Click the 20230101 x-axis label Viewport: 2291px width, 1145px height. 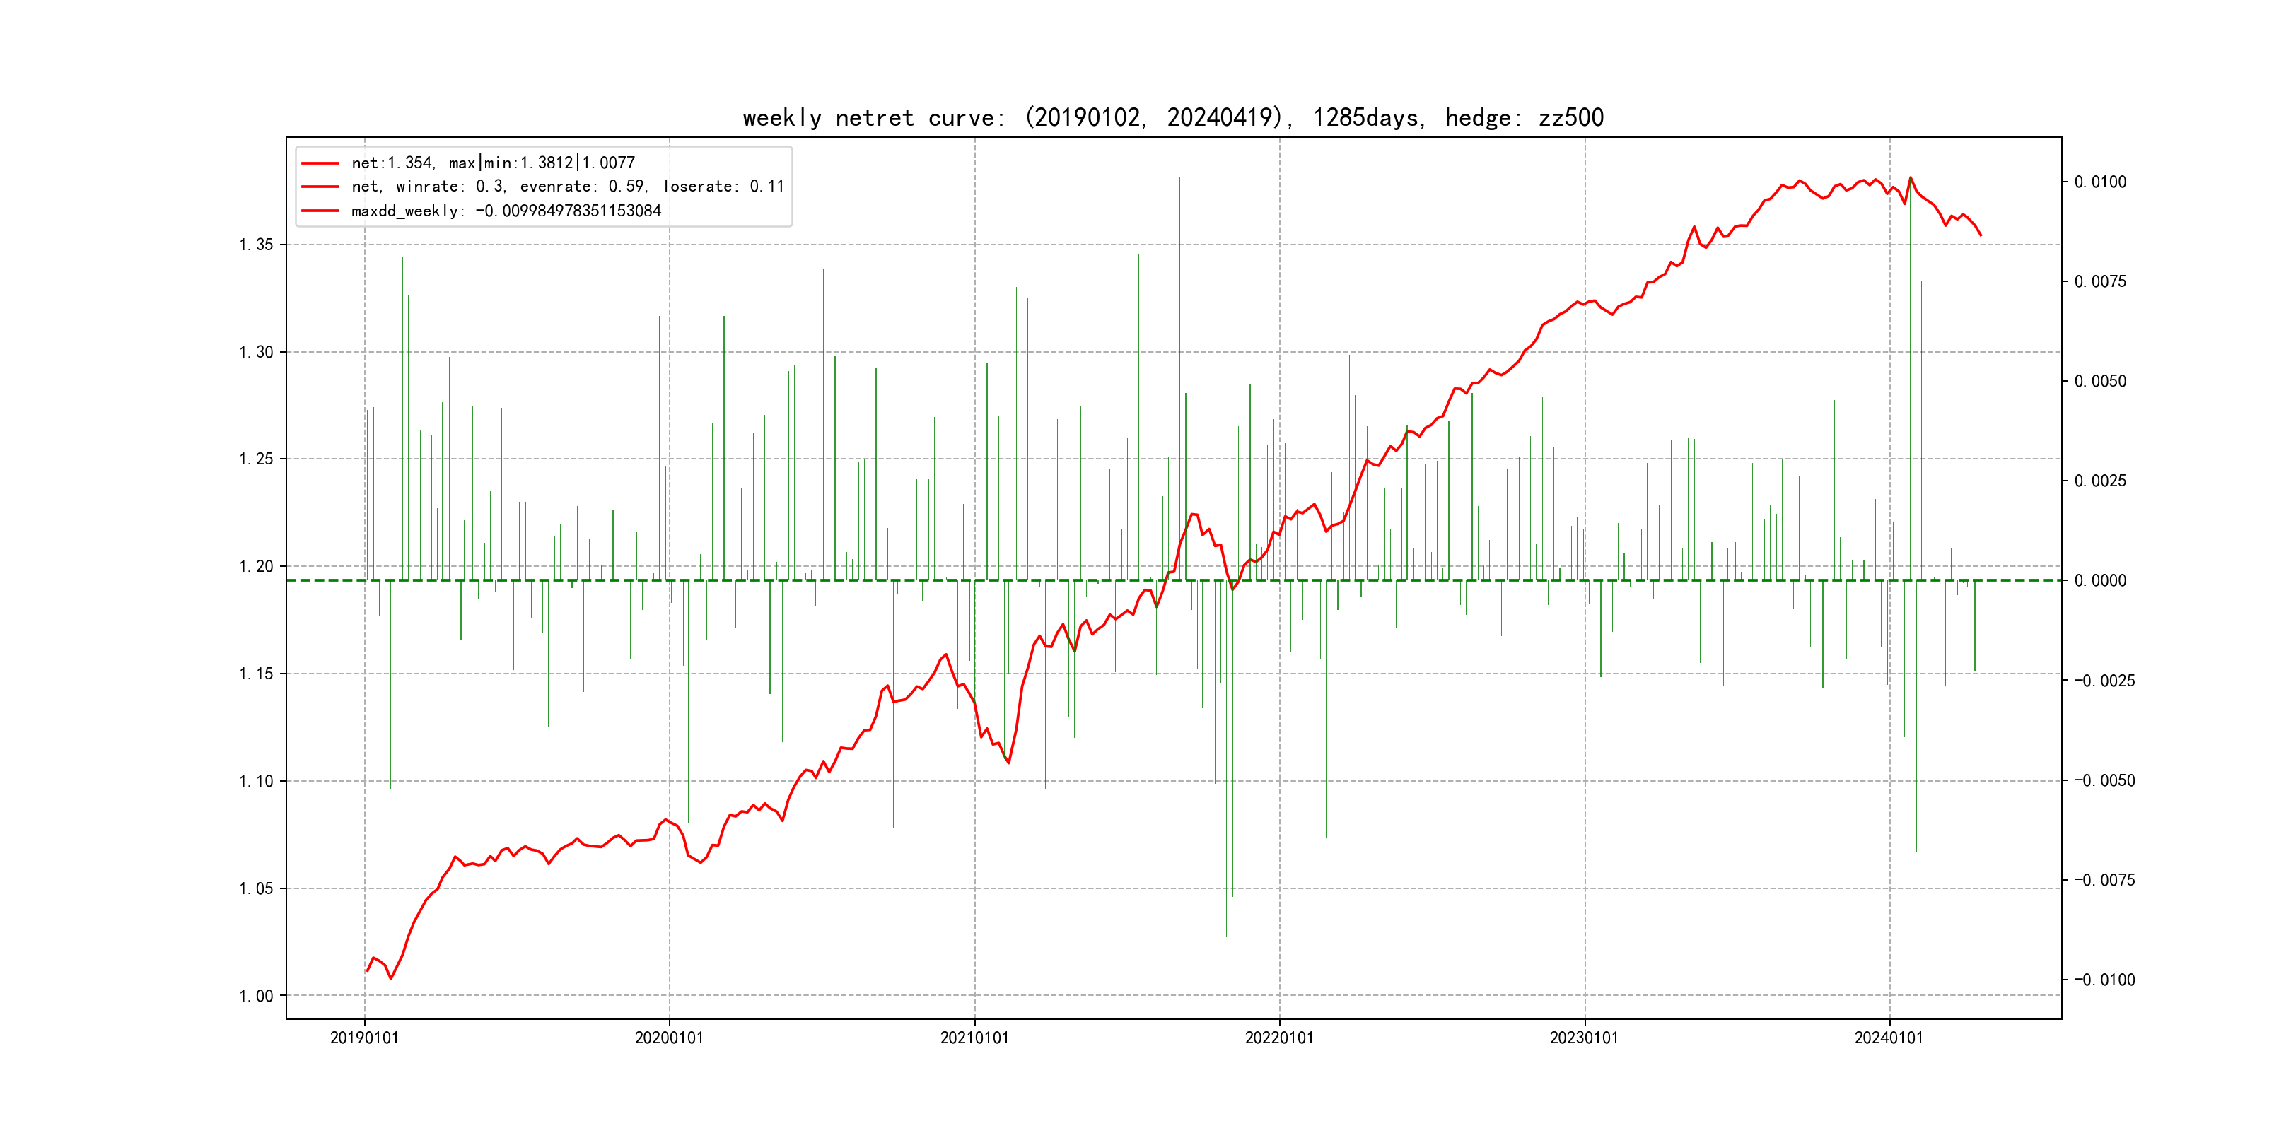click(x=1584, y=1038)
